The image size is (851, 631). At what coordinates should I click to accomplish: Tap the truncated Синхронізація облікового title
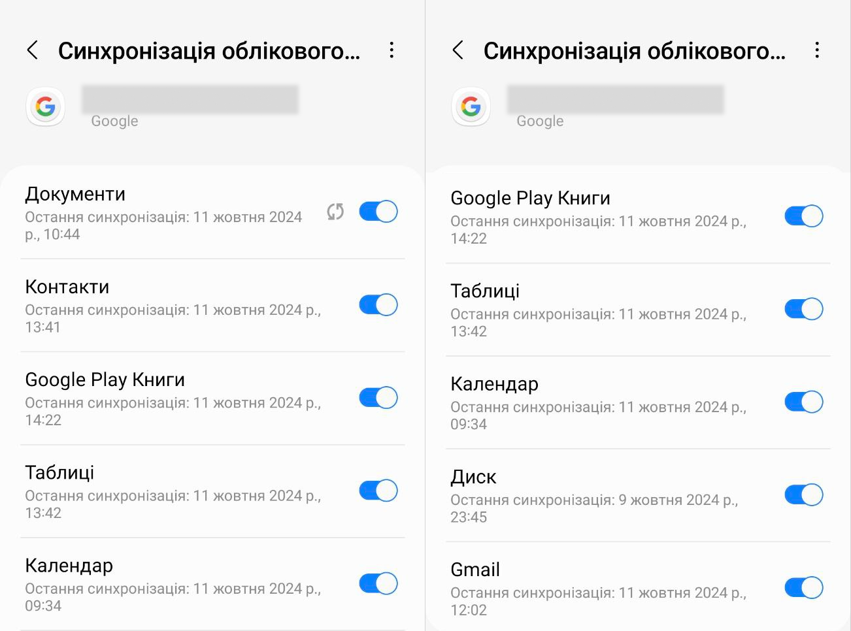click(x=209, y=50)
